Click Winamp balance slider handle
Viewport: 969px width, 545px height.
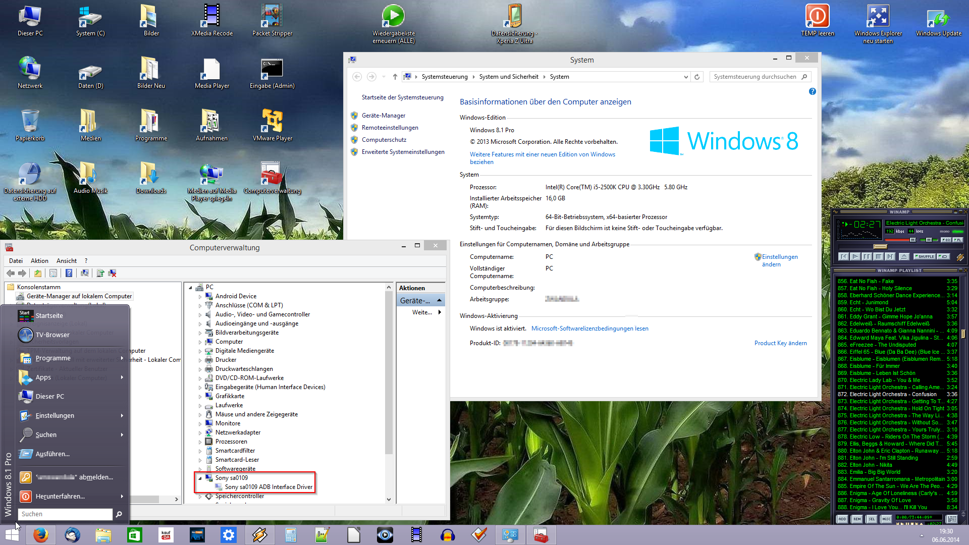click(x=929, y=240)
